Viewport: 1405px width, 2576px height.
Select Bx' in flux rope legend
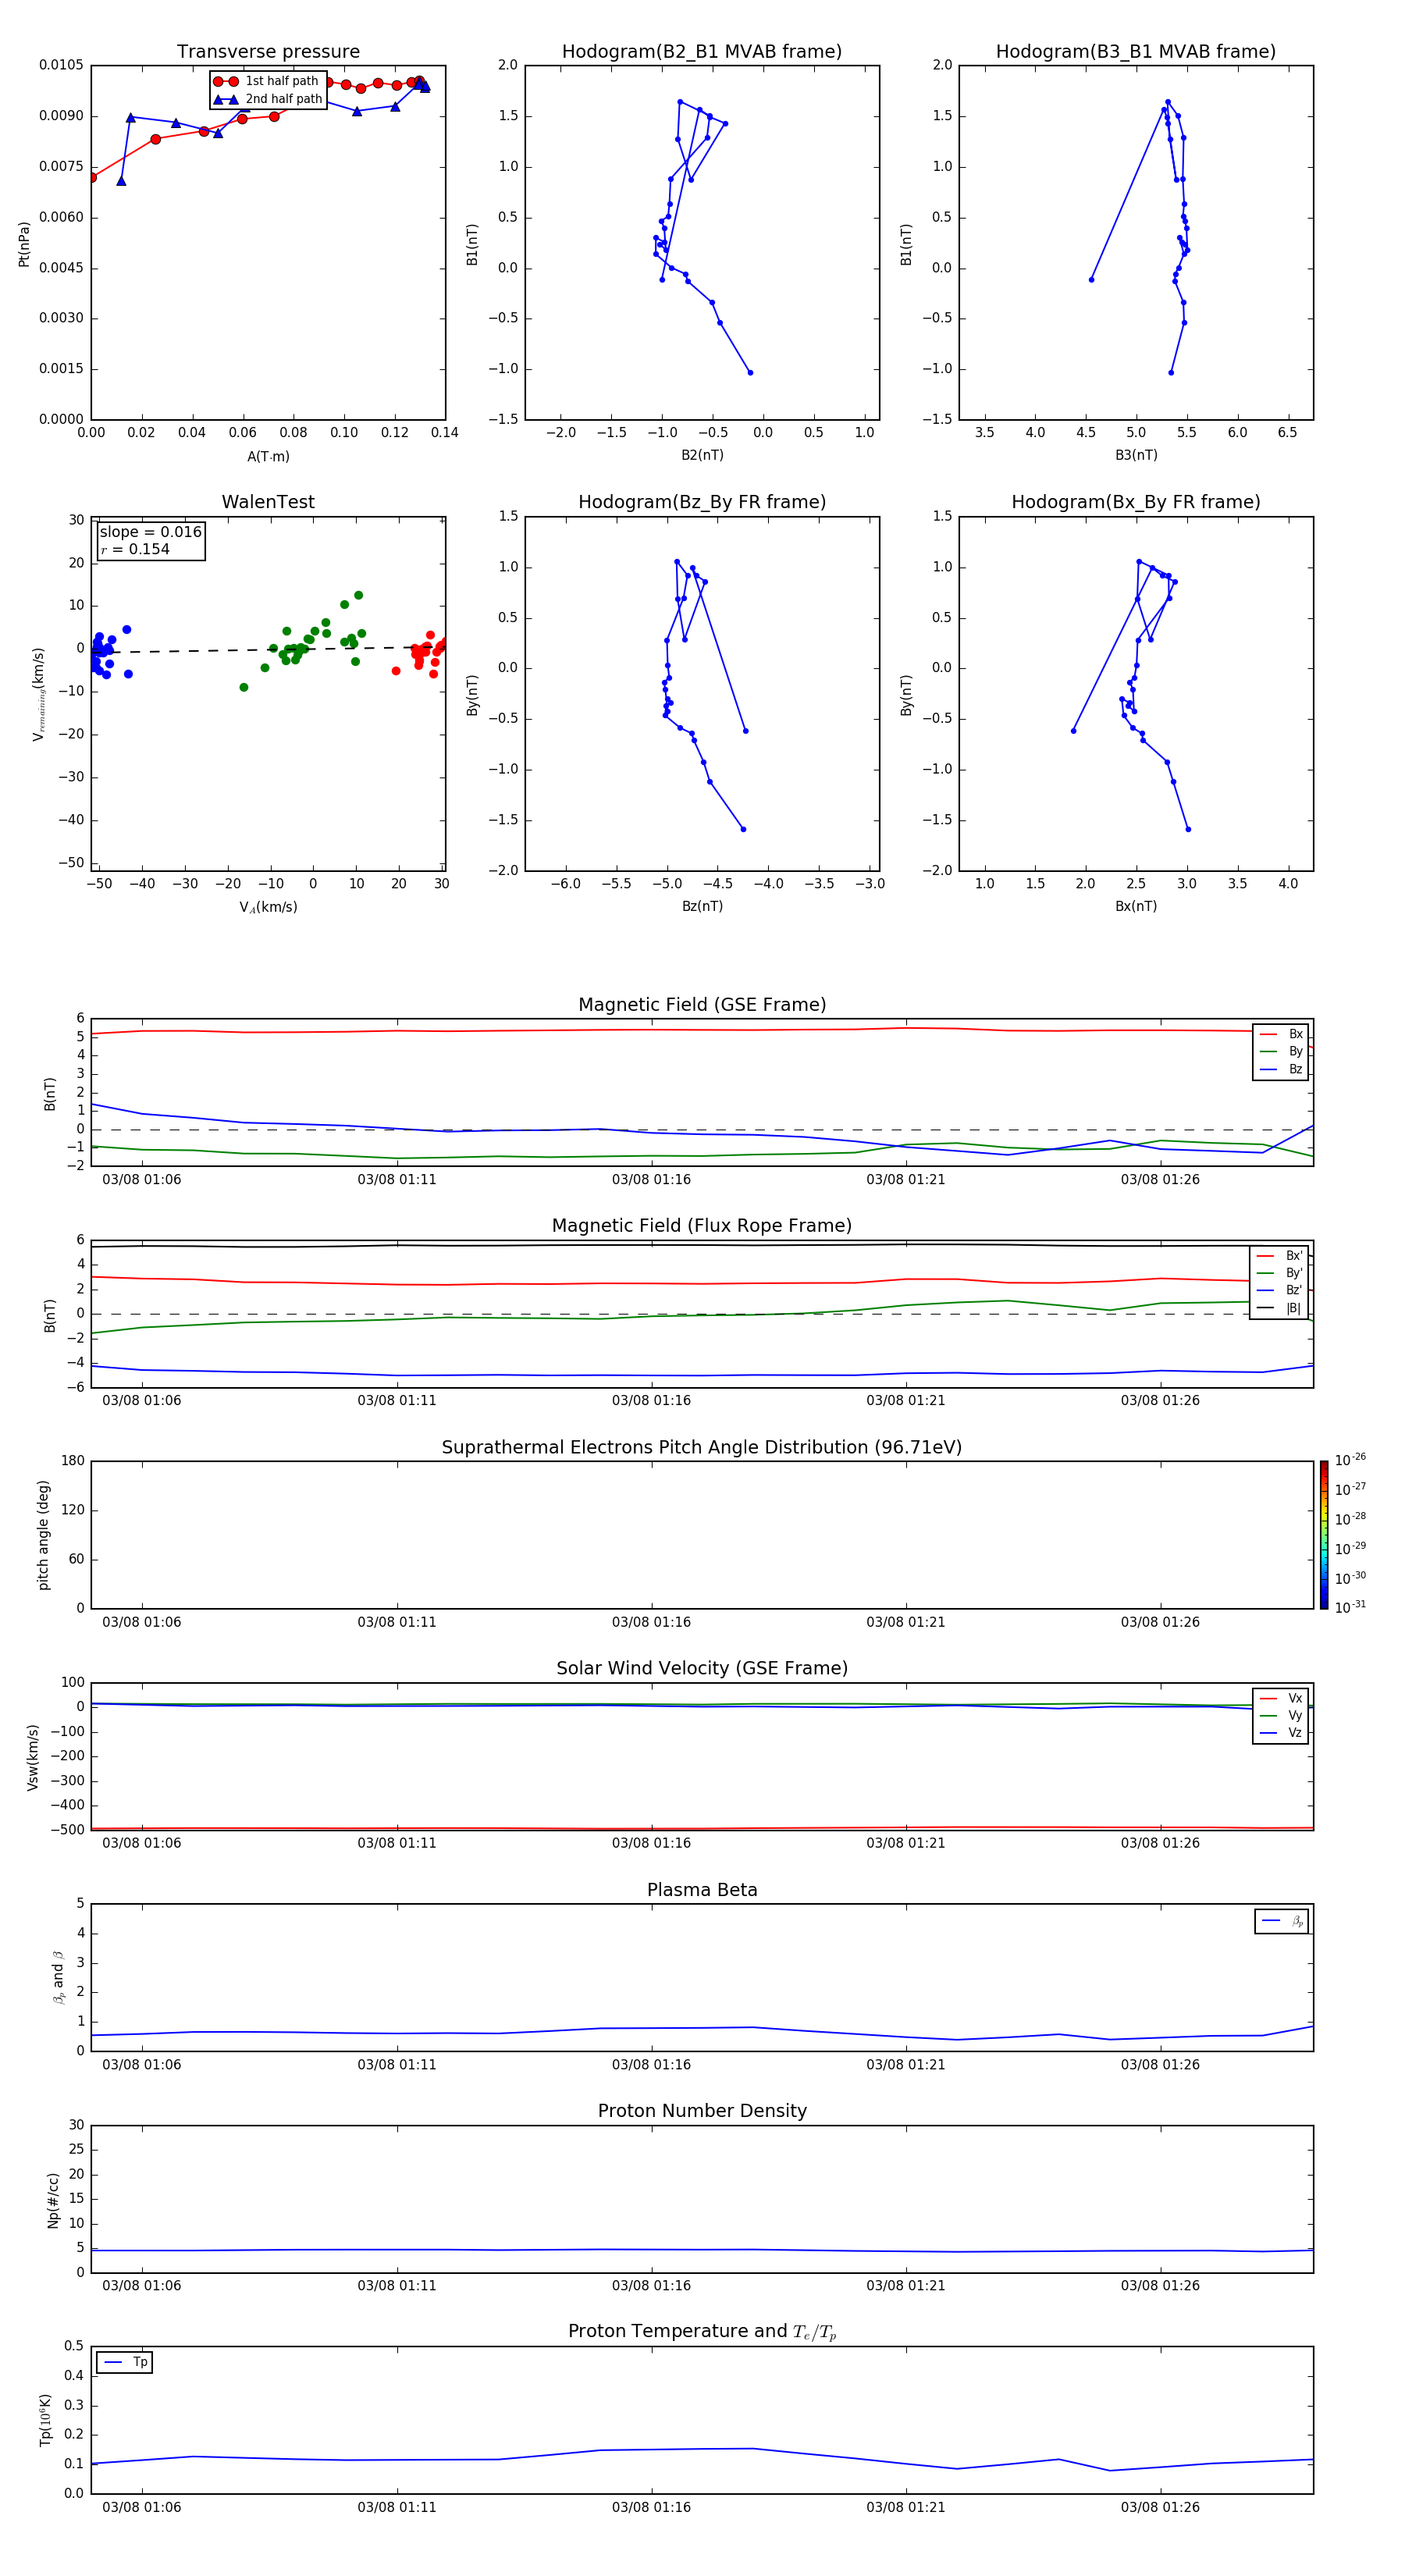click(1280, 1256)
